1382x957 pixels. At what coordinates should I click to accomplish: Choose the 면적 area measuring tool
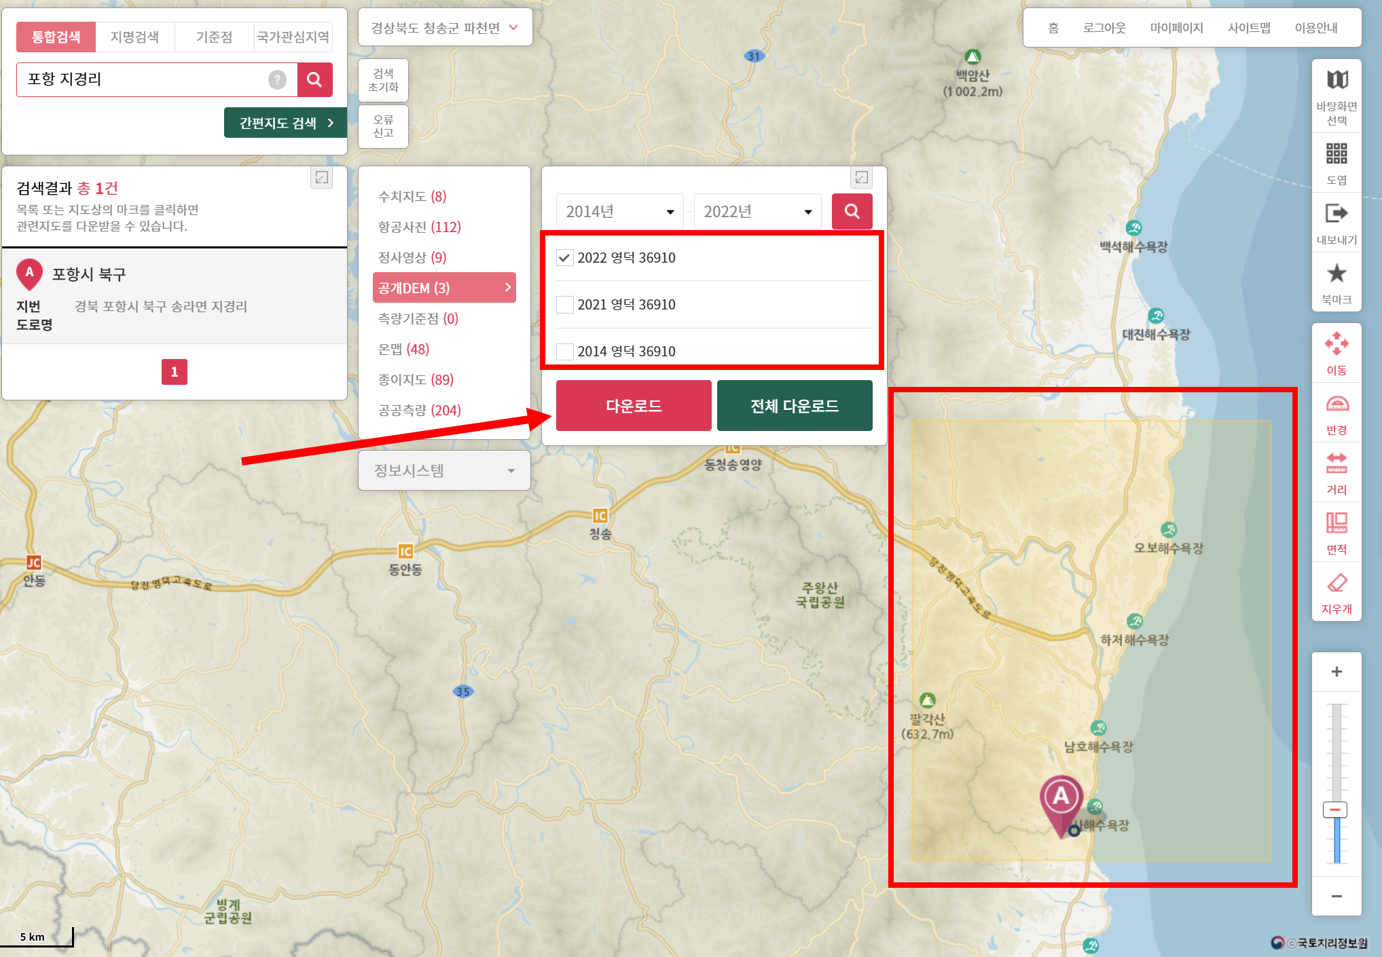pyautogui.click(x=1336, y=523)
